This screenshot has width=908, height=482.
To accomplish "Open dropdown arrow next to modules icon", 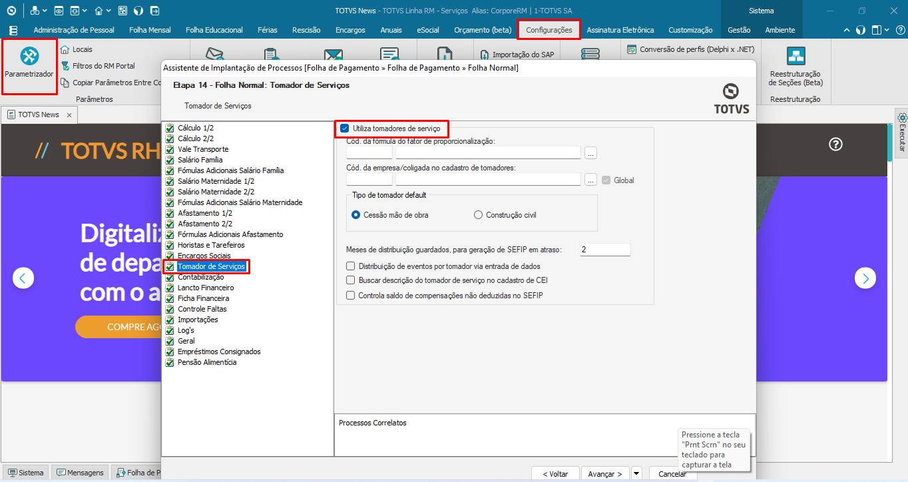I will (45, 11).
